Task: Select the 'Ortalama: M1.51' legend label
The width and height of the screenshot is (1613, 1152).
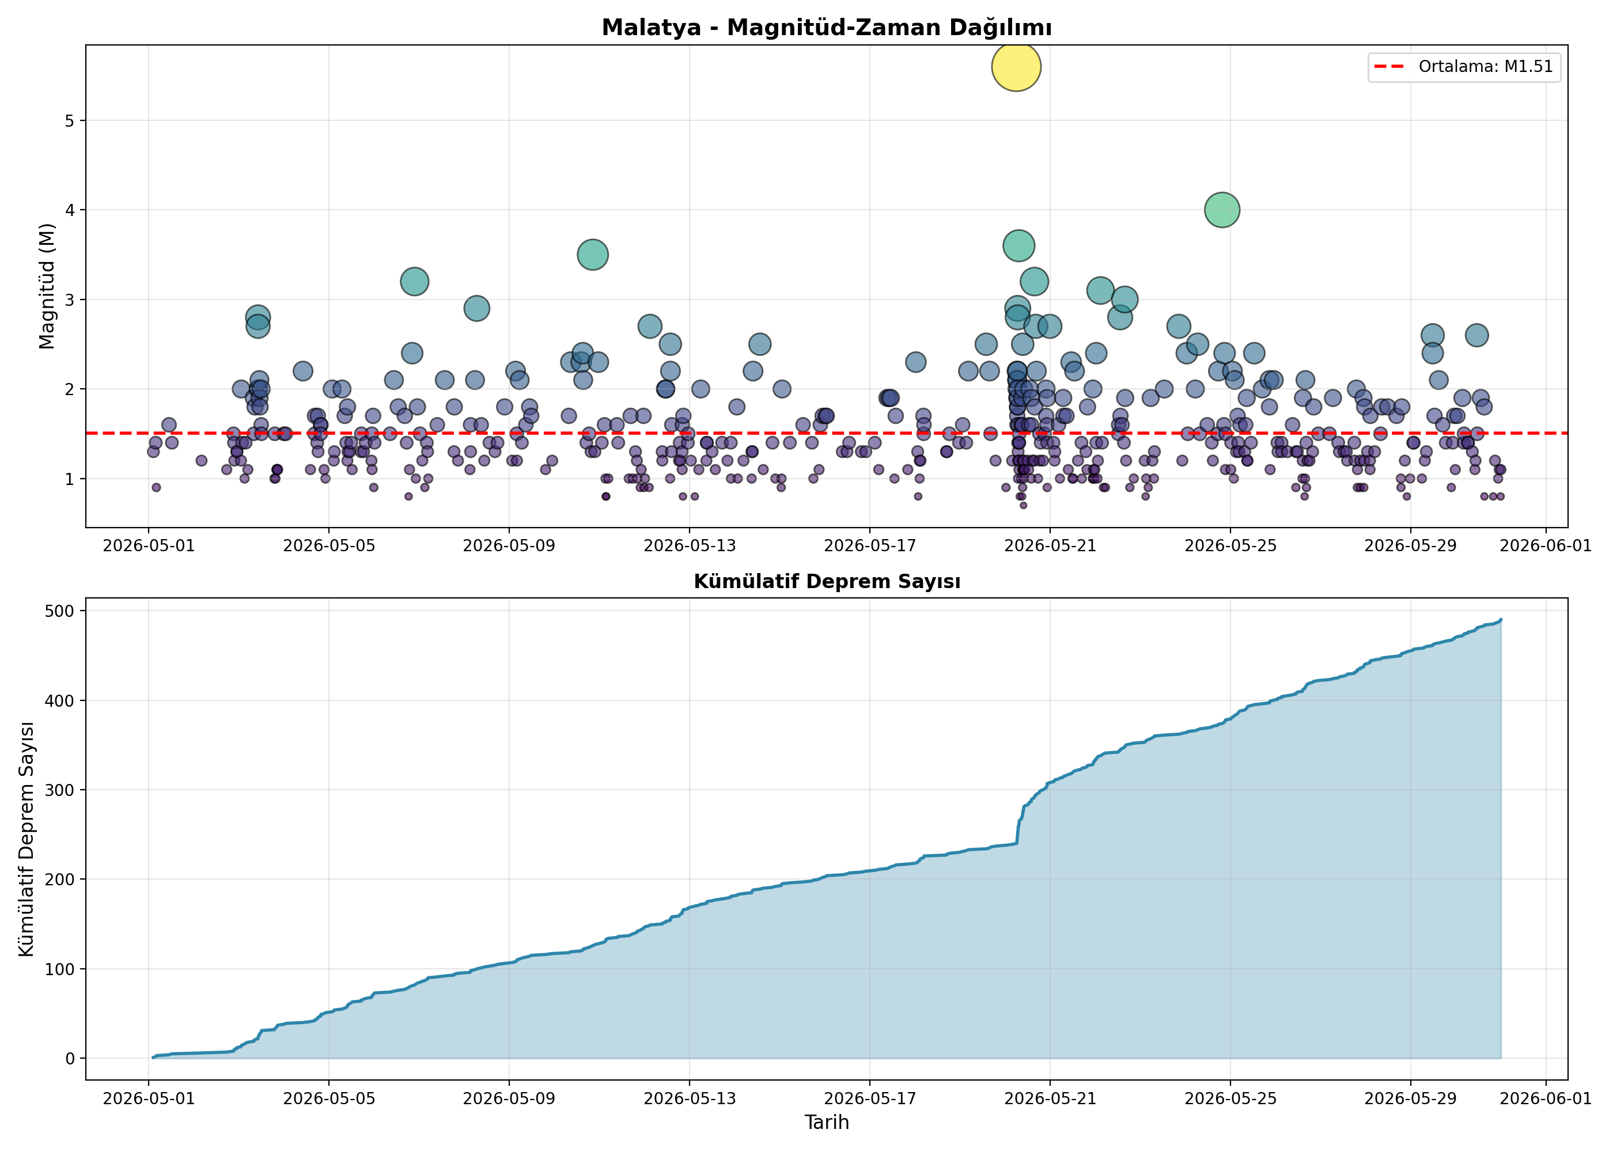Action: 1485,67
